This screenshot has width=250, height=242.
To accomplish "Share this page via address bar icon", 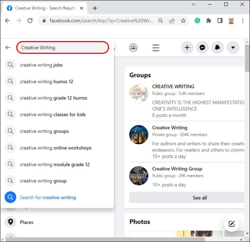I will (172, 21).
